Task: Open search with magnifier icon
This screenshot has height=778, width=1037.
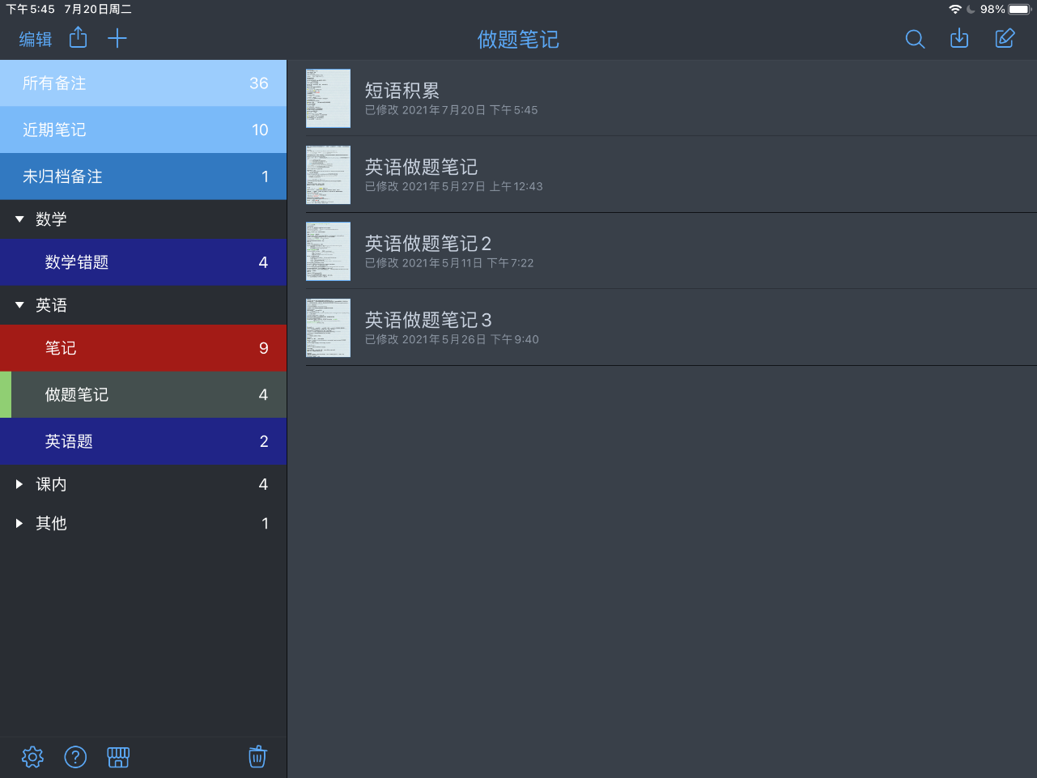Action: pyautogui.click(x=915, y=39)
